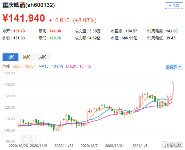Image resolution: width=185 pixels, height=150 pixels.
Task: Click the 120.00 y-axis label
Action: click(9, 107)
